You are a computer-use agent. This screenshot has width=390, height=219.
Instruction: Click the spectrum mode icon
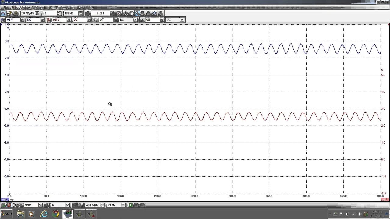16,13
